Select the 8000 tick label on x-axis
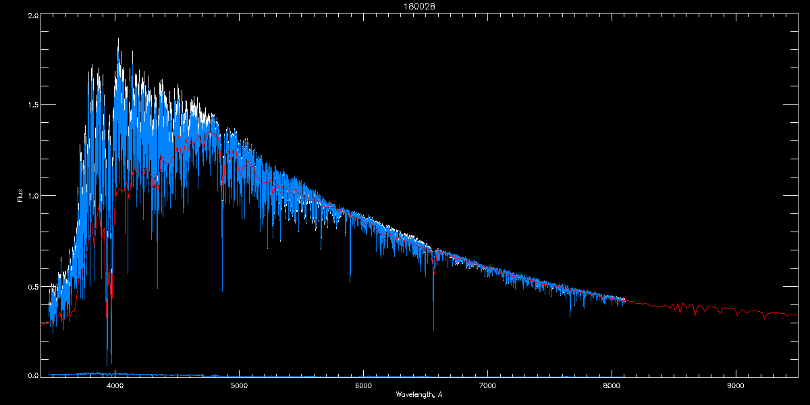 click(x=612, y=386)
